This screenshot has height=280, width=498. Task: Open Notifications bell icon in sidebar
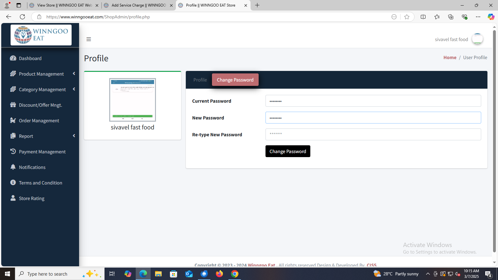point(13,167)
